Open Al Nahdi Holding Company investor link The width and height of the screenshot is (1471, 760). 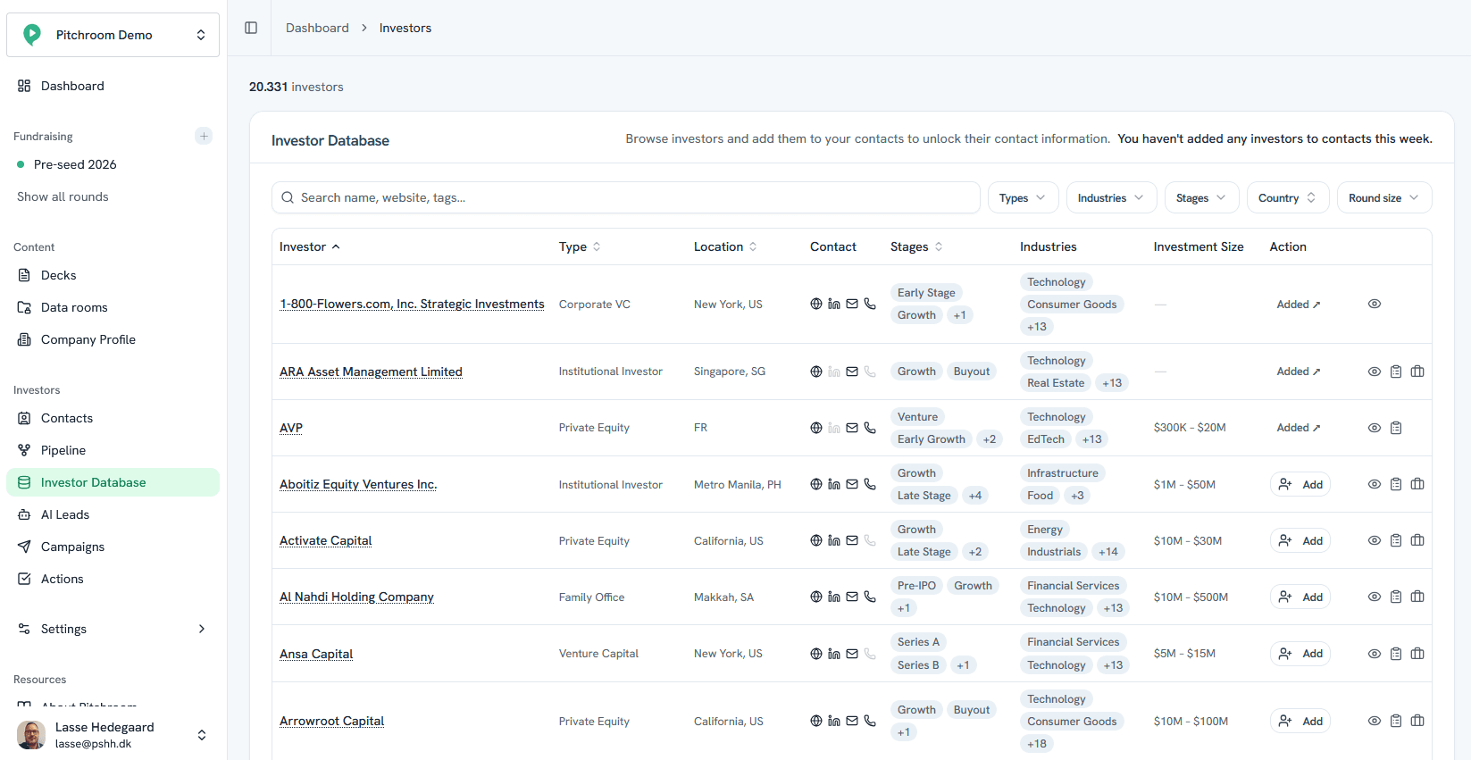[356, 597]
